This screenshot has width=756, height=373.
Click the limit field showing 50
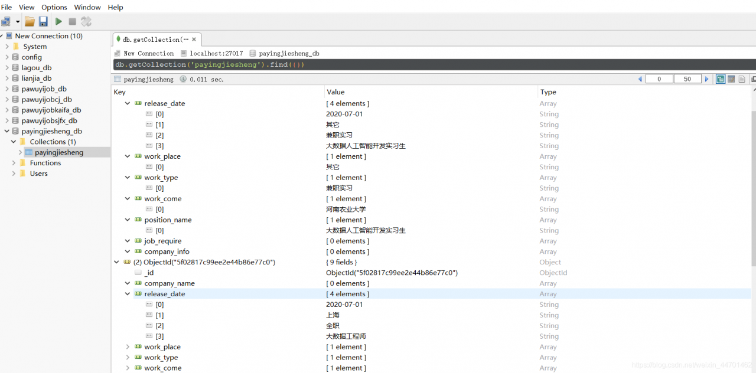pos(687,79)
